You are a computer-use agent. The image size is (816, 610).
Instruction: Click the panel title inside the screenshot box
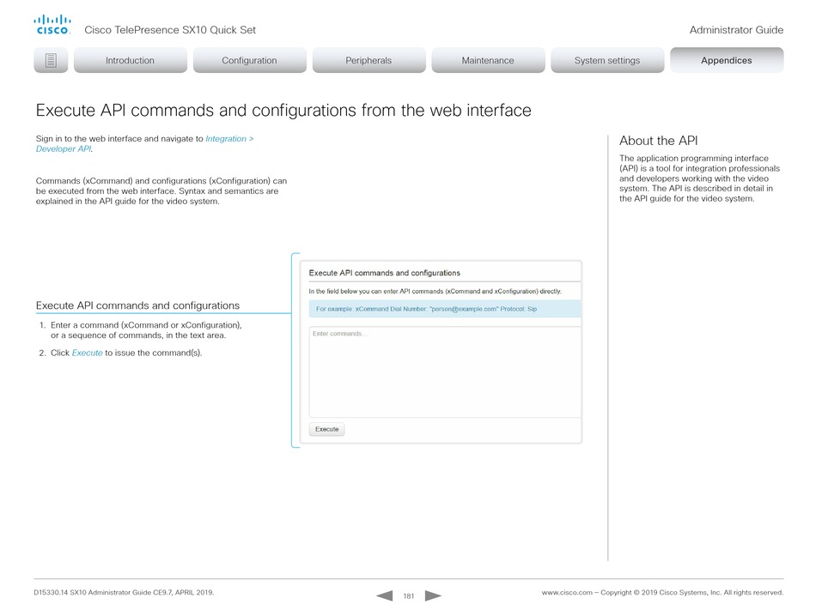pos(385,273)
